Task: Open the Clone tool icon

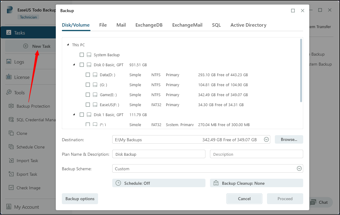Action: [11, 133]
